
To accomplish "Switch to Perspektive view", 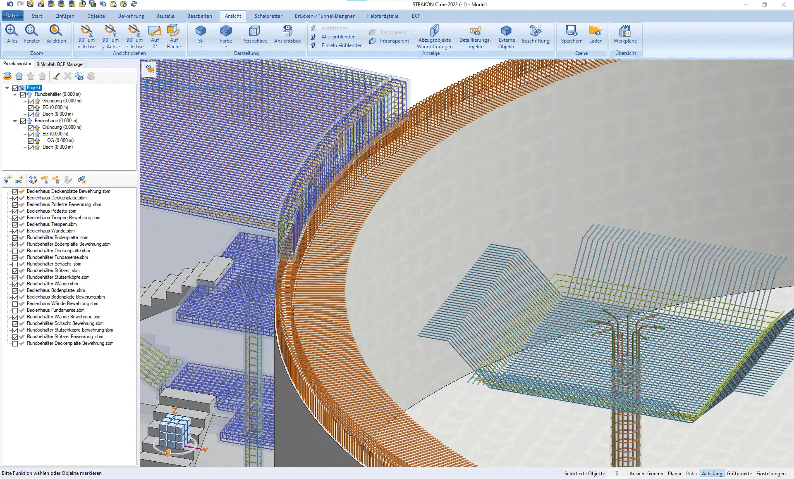I will point(254,34).
